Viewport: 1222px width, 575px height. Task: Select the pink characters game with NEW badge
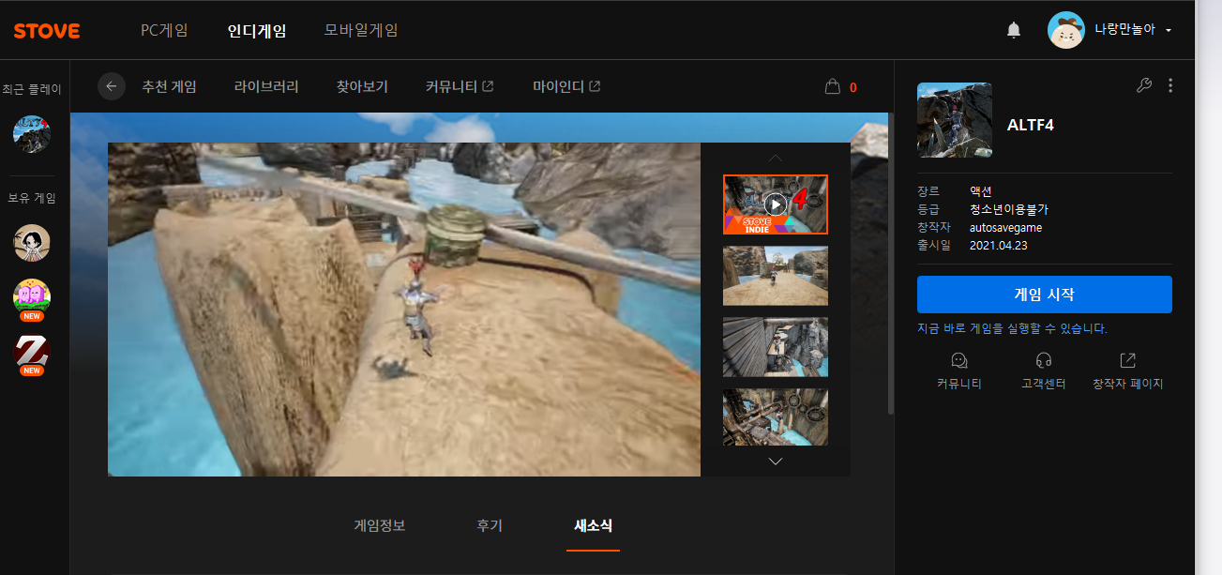coord(32,298)
